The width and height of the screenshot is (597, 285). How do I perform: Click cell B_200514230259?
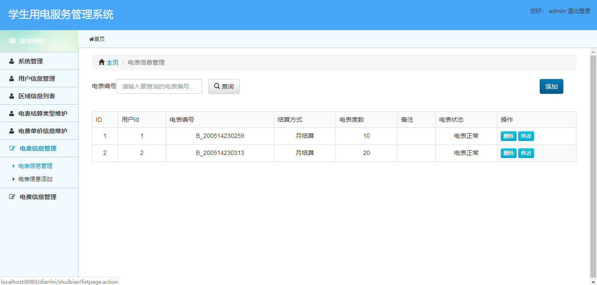click(x=220, y=136)
